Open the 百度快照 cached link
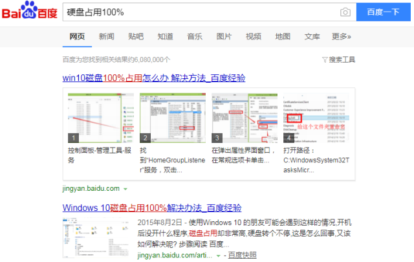The height and width of the screenshot is (262, 414). pyautogui.click(x=242, y=255)
